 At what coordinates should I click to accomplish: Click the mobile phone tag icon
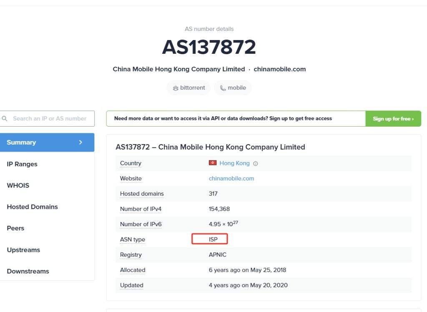[x=223, y=88]
